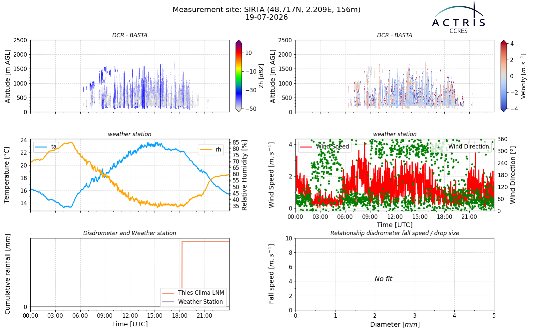Click the "0" tick on the cumulative rainfall axis
This screenshot has width=533, height=333.
coord(25,307)
